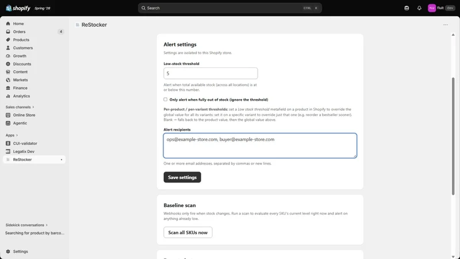
Task: Click the Orders count badge 4
Action: (x=61, y=32)
